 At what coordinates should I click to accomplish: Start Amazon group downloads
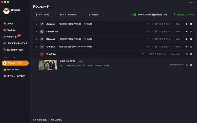pyautogui.click(x=186, y=24)
